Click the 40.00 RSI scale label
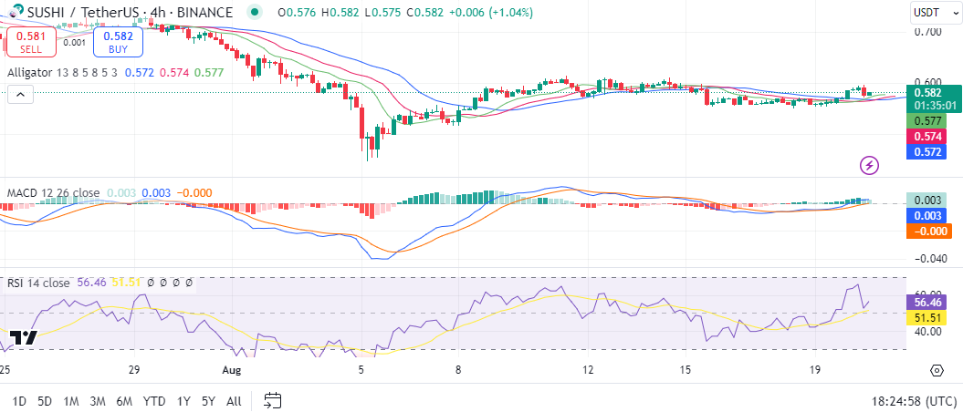963x412 pixels. tap(927, 332)
